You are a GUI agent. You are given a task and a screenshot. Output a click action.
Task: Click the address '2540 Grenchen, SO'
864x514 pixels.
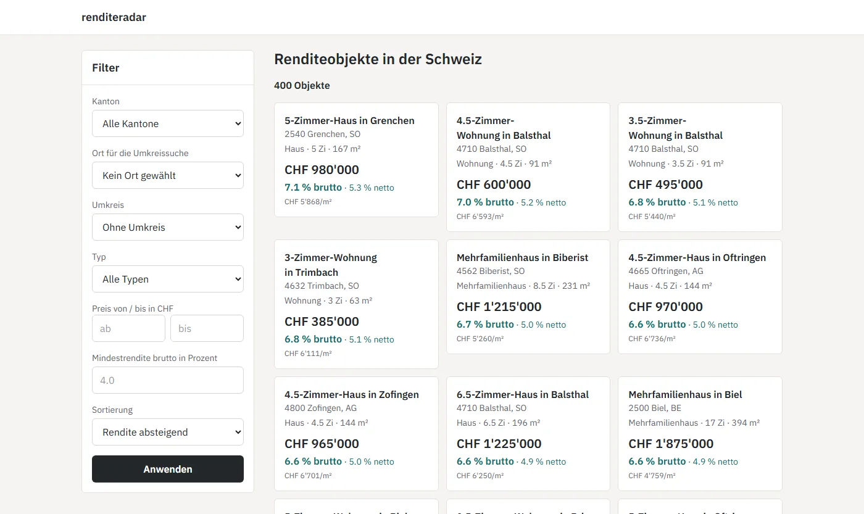322,134
